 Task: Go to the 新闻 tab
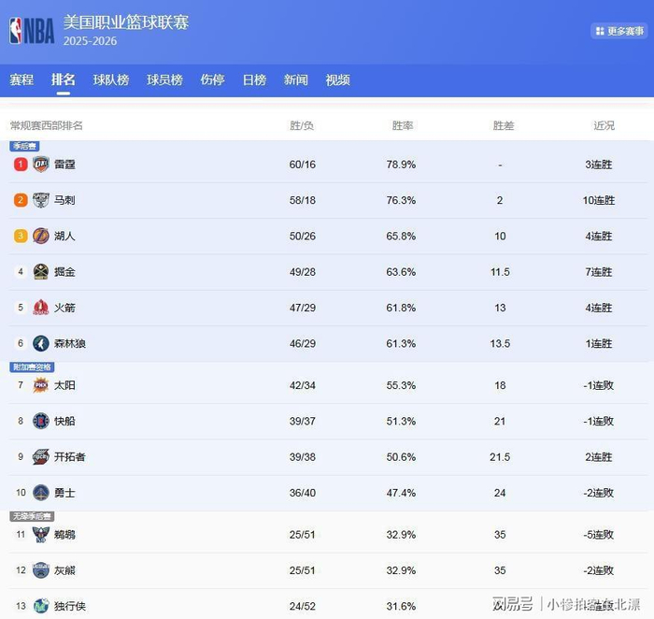click(296, 79)
